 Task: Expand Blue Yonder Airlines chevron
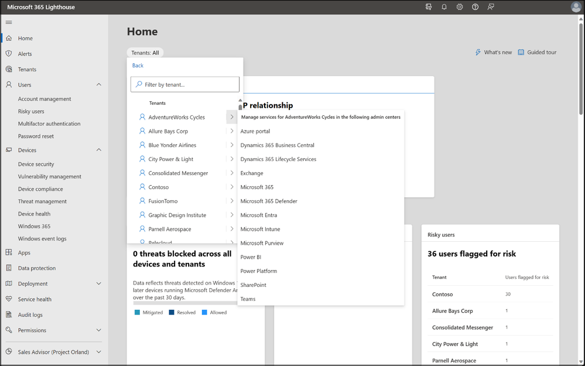pyautogui.click(x=232, y=145)
